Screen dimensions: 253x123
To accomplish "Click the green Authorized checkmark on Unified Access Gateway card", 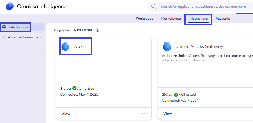I will pyautogui.click(x=176, y=95).
